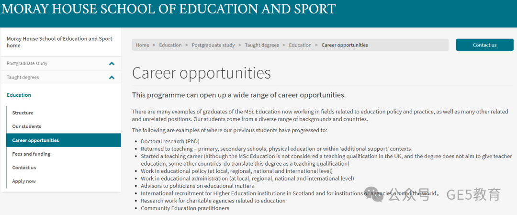This screenshot has height=215, width=517.
Task: Click Postgraduate study sidebar label
Action: click(x=27, y=63)
